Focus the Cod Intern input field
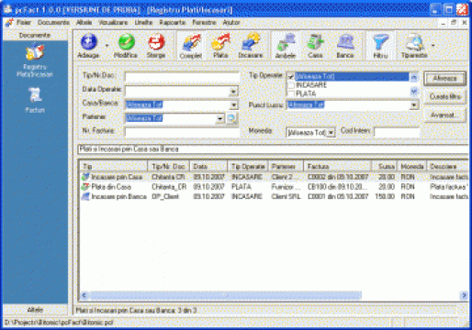This screenshot has width=472, height=330. (397, 132)
